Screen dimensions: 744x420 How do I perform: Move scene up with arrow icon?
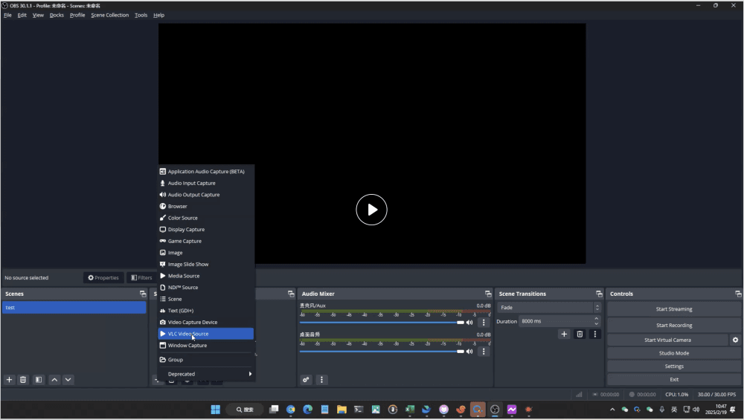click(54, 380)
